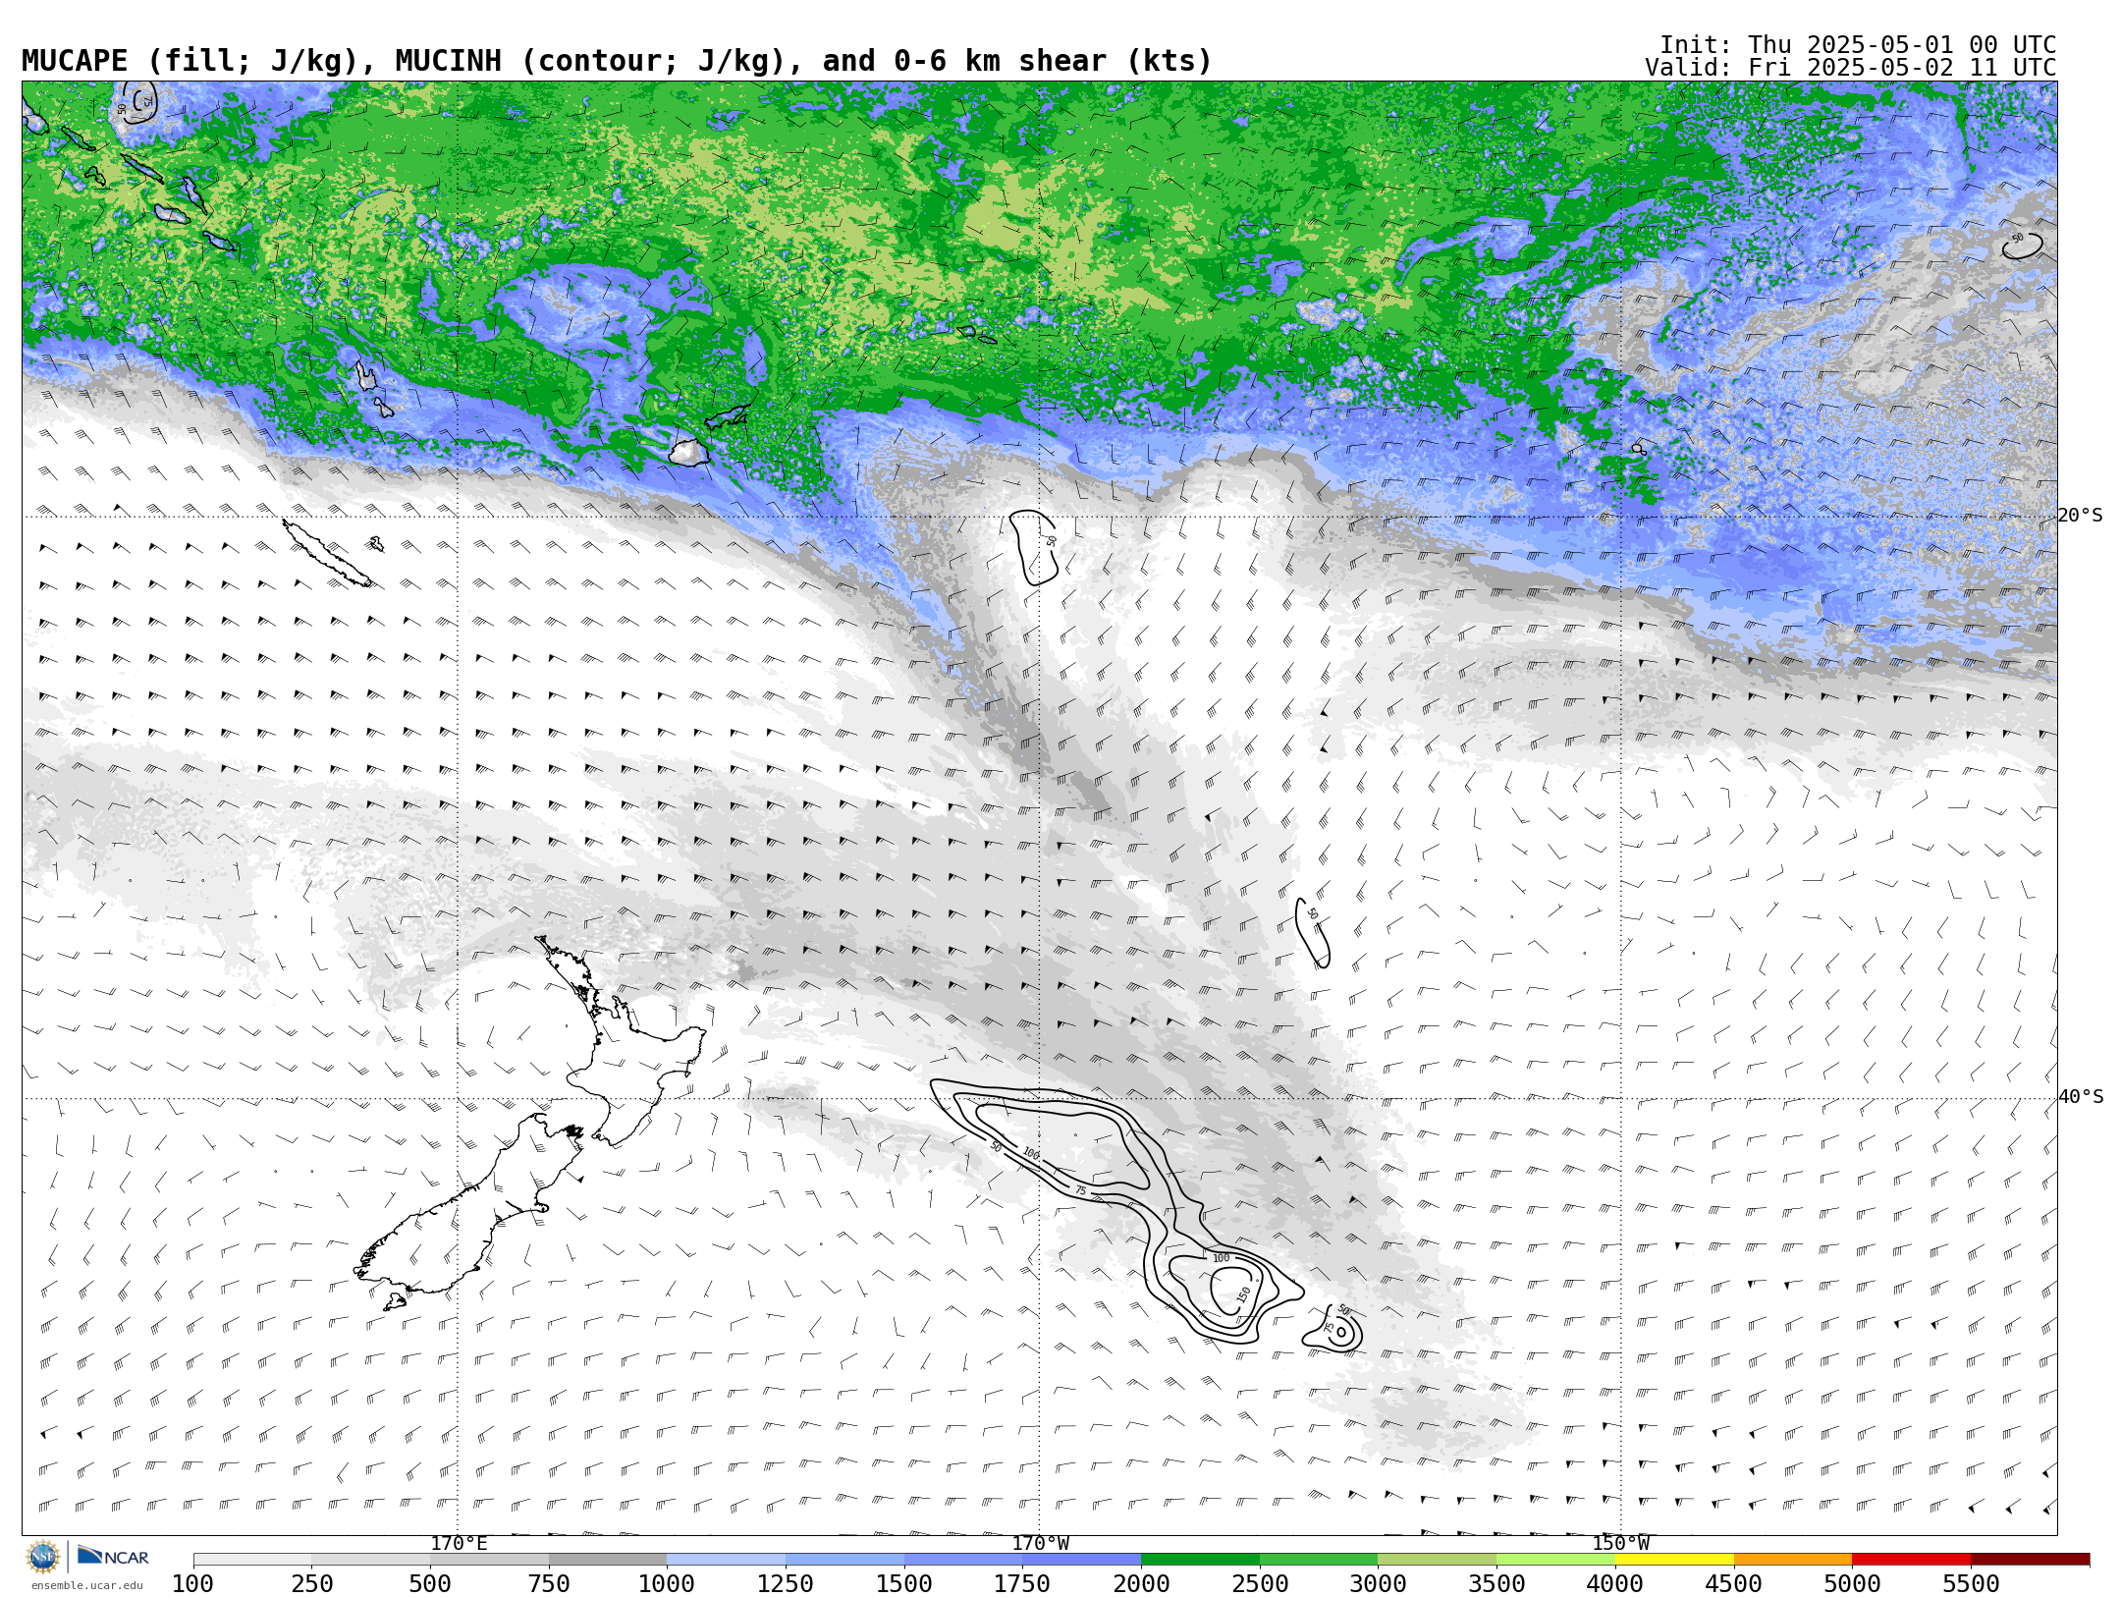2121x1597 pixels.
Task: Click the 20°S latitude label
Action: point(2081,516)
